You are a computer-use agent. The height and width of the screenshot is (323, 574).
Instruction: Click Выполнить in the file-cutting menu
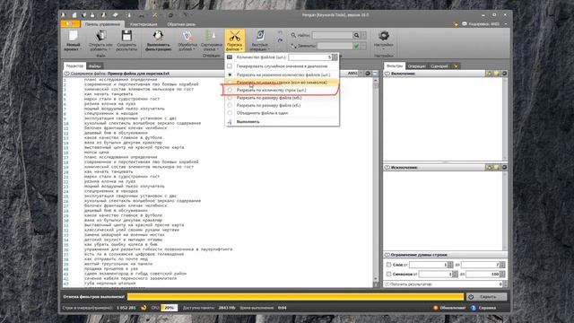click(248, 122)
